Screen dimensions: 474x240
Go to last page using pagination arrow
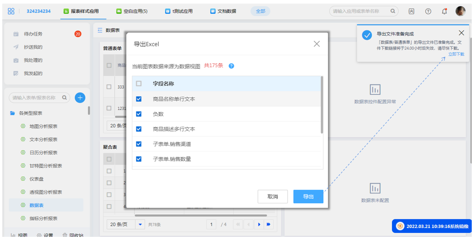click(269, 224)
